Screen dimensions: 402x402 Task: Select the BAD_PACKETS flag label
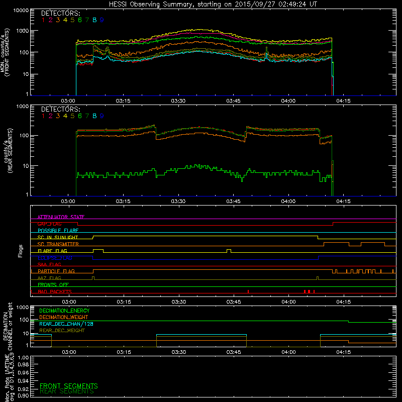[x=55, y=291]
